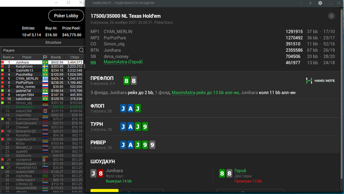Select the green MaximAstra row in the lobby
The image size is (344, 194).
42,107
